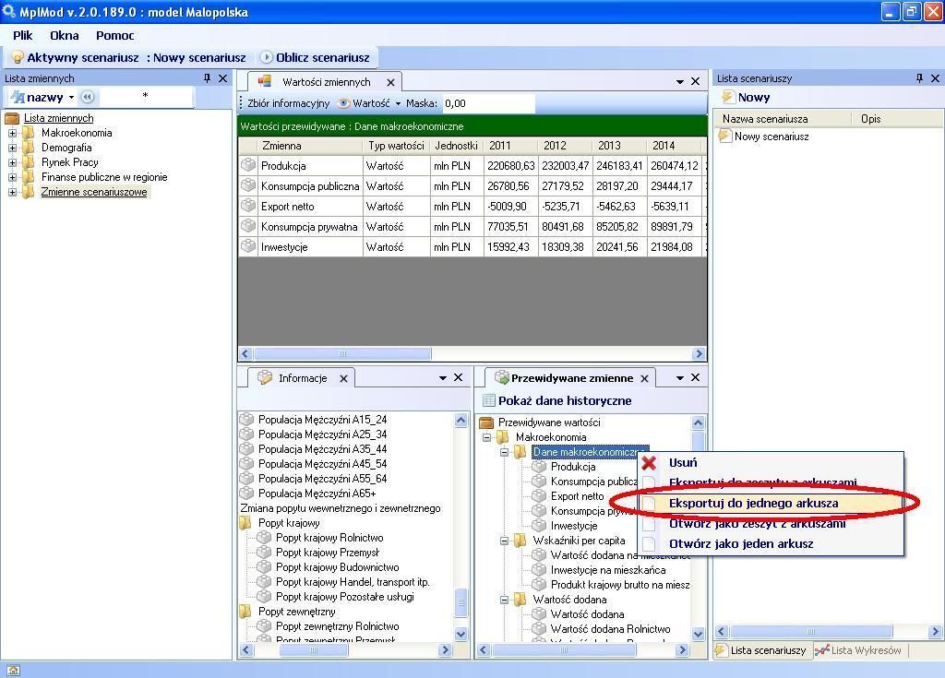Screen dimensions: 945x678
Task: Click the Konsumpcja publiczna row icon in table
Action: tap(248, 185)
